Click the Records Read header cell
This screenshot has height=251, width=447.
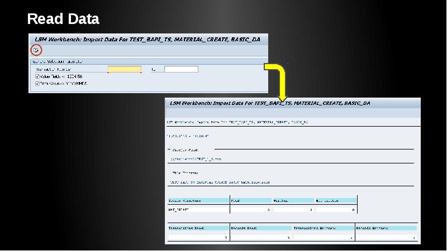pos(260,228)
